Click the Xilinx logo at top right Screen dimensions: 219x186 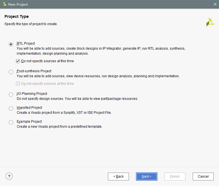pyautogui.click(x=211, y=22)
